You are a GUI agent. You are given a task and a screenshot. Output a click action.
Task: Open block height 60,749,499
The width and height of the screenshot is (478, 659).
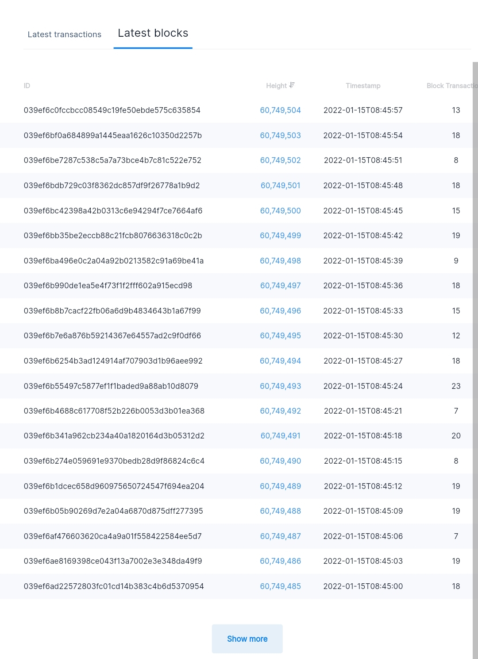(x=280, y=236)
